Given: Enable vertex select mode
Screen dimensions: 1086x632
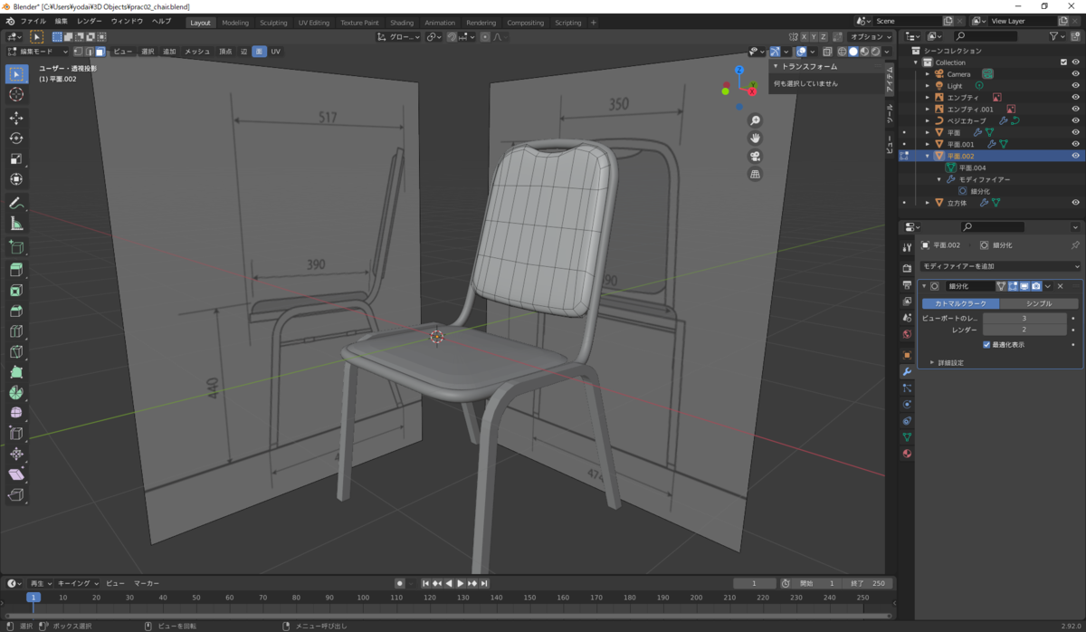Looking at the screenshot, I should (78, 52).
